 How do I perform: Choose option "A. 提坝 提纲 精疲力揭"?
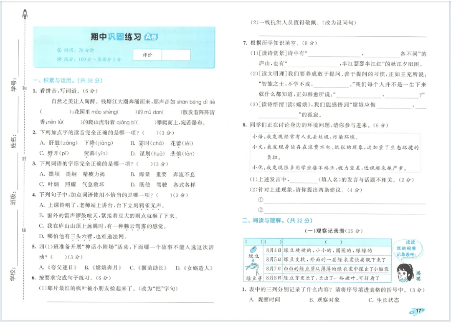coord(72,174)
